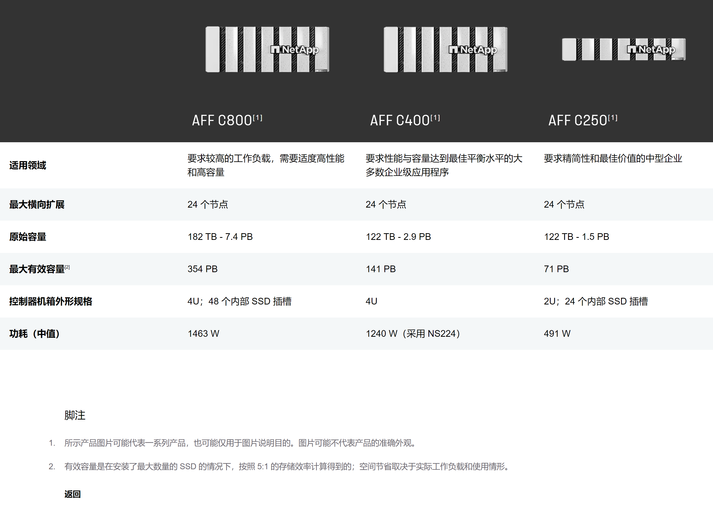Click the 1463 W power value

point(203,333)
